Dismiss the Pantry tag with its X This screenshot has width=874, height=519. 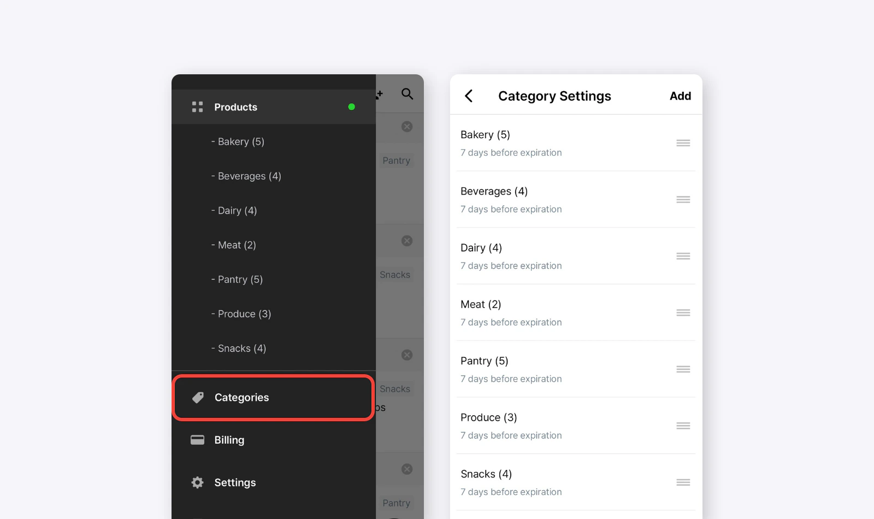pos(406,126)
